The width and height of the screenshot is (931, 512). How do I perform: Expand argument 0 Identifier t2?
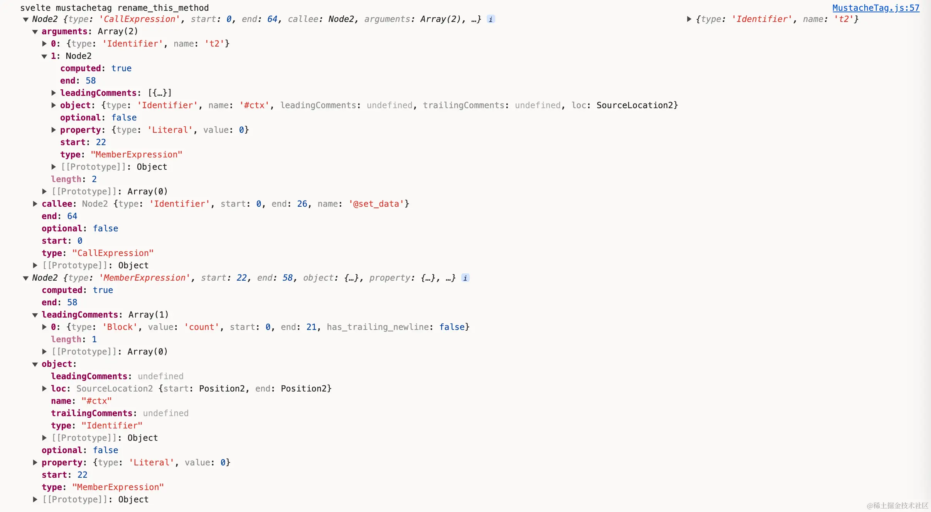point(44,44)
